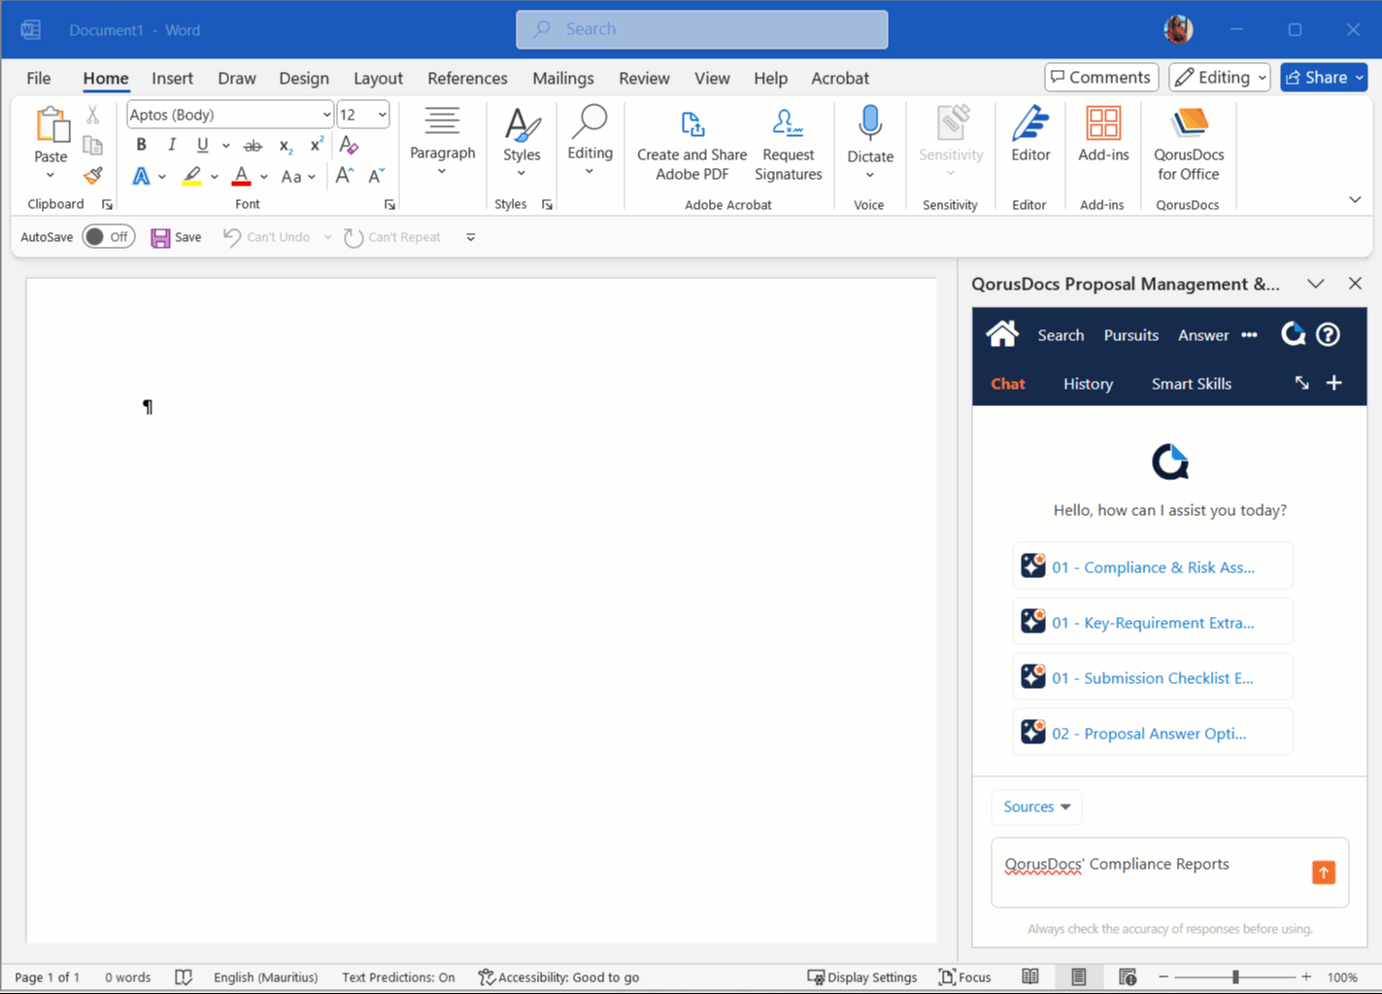Switch to the References ribbon tab
The height and width of the screenshot is (994, 1382).
click(x=467, y=78)
